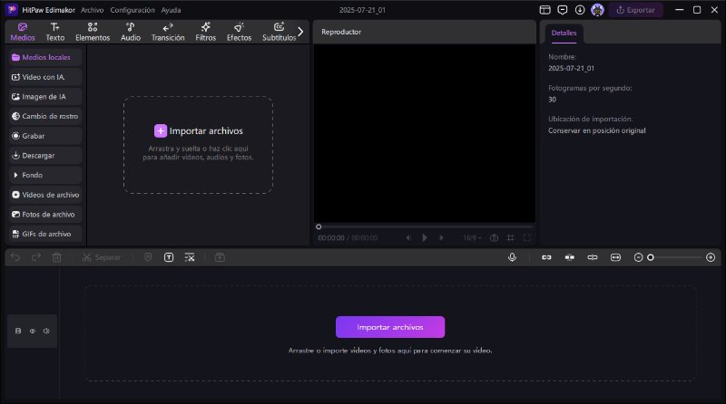Image resolution: width=726 pixels, height=404 pixels.
Task: Click the purple Importar archivos button
Action: click(390, 327)
